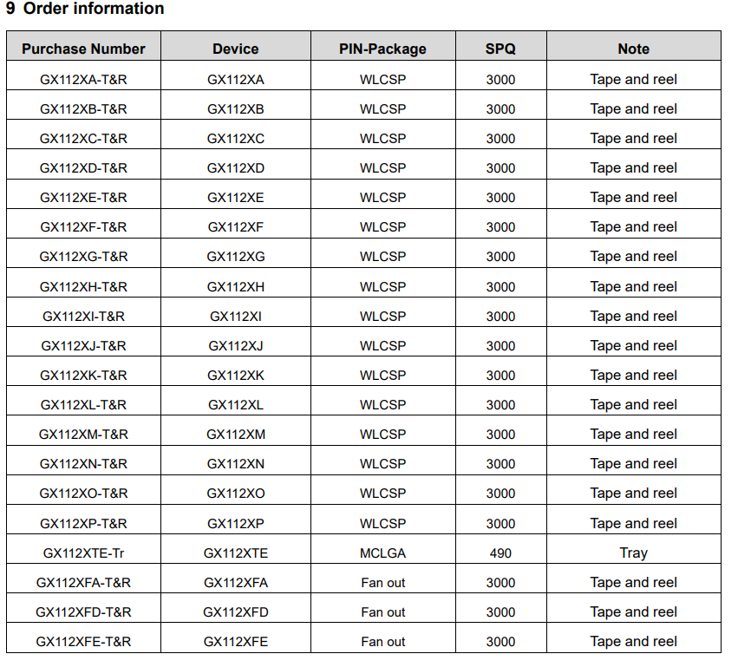Click purchase number GX112XI-T&R
Screen dimensions: 751x667
[x=83, y=317]
